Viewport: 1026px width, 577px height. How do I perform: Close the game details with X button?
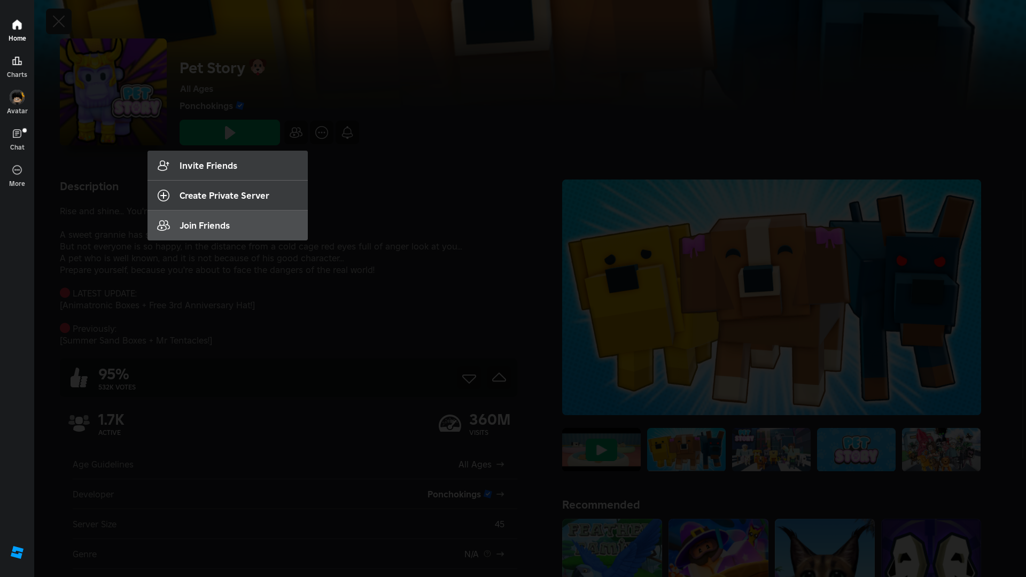click(x=59, y=21)
